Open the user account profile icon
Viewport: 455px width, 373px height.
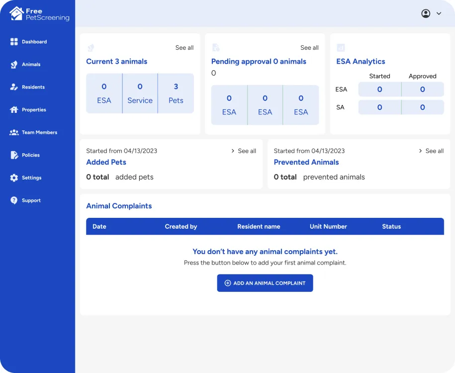point(426,13)
